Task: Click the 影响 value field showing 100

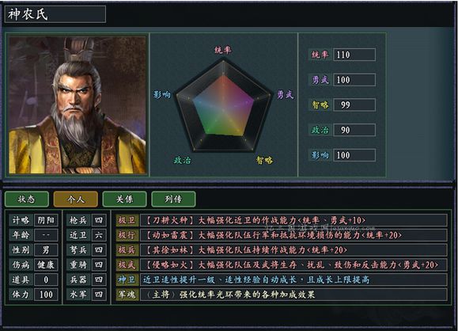Action: click(x=354, y=155)
